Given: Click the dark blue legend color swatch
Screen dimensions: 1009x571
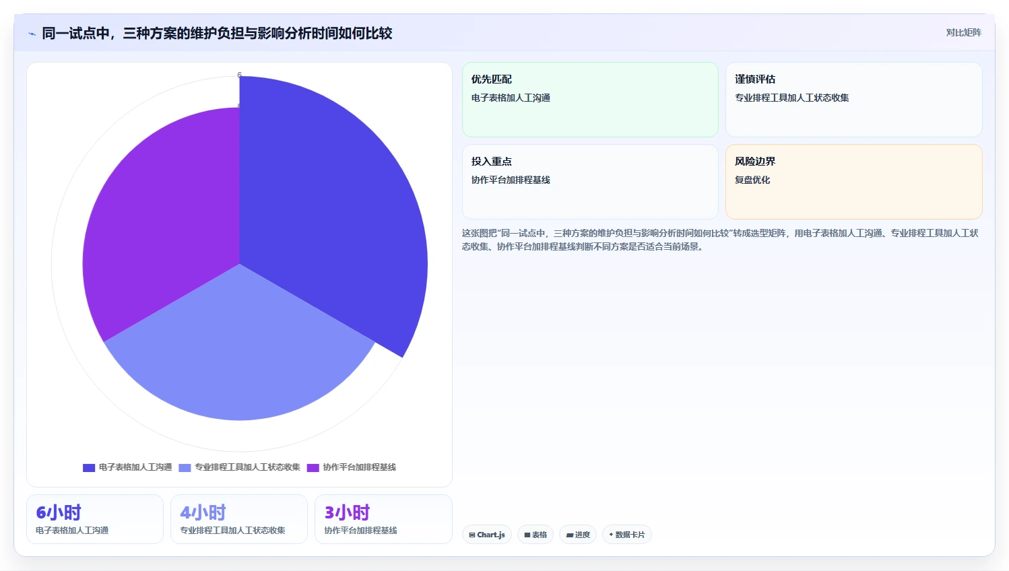Looking at the screenshot, I should click(x=89, y=467).
